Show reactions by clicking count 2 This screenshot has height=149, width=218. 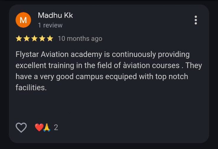point(56,127)
